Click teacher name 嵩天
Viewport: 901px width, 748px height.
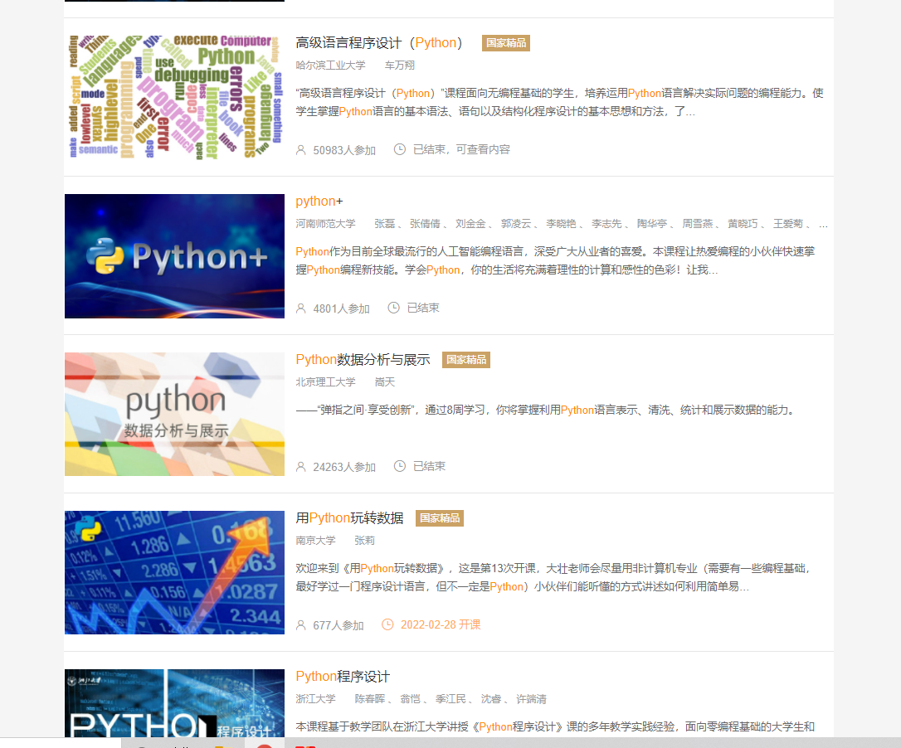pyautogui.click(x=385, y=382)
